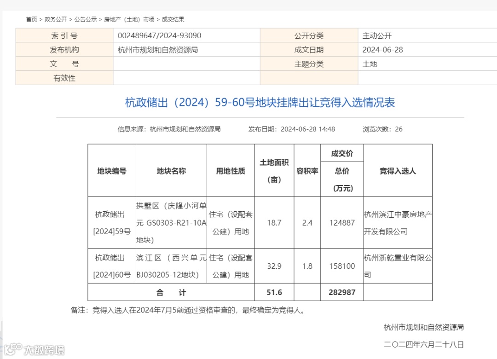Select land-use cell in 60号 row
Screen dimensions: 497x359
(x=231, y=266)
